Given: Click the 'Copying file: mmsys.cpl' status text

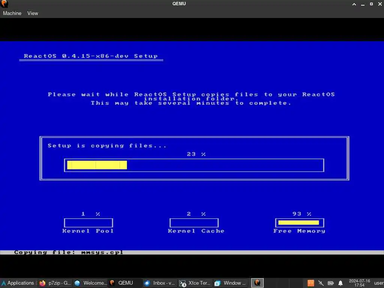Looking at the screenshot, I should pos(69,252).
